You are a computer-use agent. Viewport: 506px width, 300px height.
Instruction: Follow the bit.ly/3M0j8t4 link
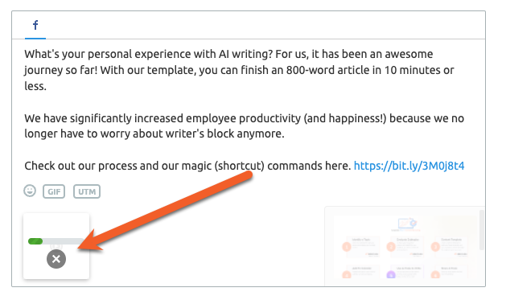pos(409,166)
